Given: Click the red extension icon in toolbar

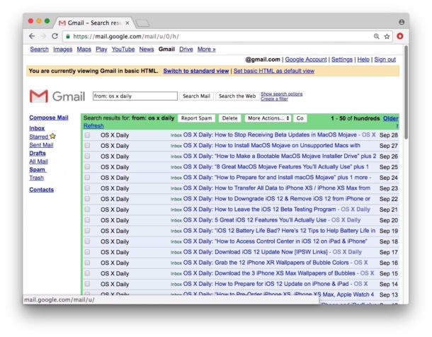Looking at the screenshot, I should tap(400, 36).
